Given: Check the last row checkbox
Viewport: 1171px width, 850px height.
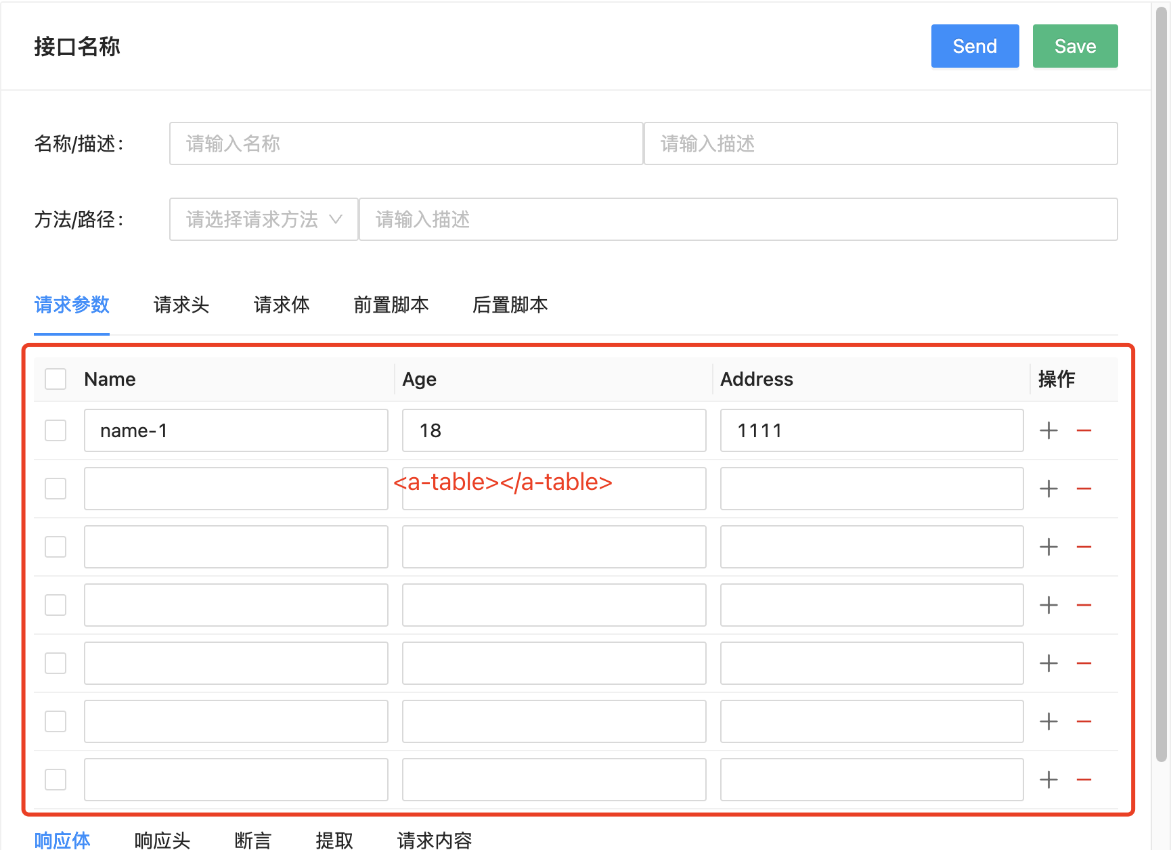Looking at the screenshot, I should [56, 780].
